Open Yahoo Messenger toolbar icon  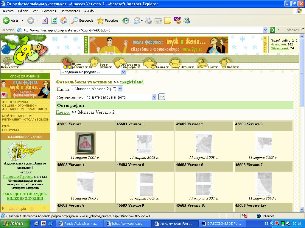tap(177, 20)
